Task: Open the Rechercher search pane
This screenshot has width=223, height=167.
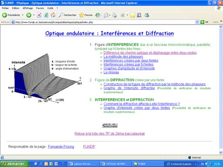Action: point(67,15)
